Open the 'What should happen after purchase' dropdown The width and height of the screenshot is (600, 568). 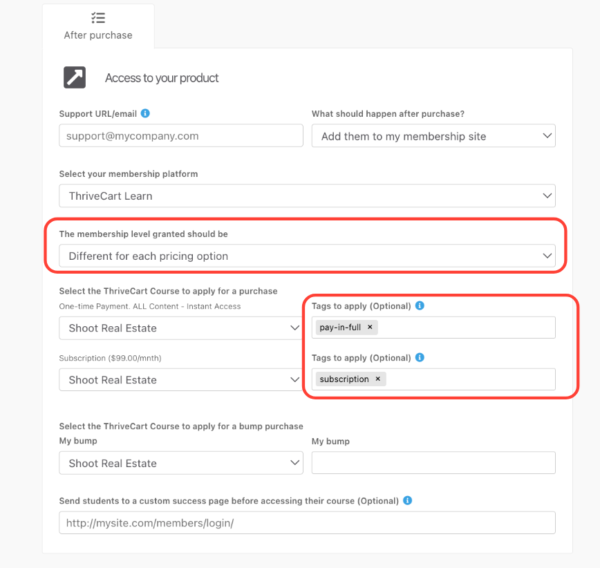pos(433,136)
